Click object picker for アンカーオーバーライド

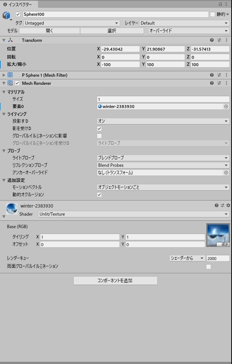(x=226, y=173)
